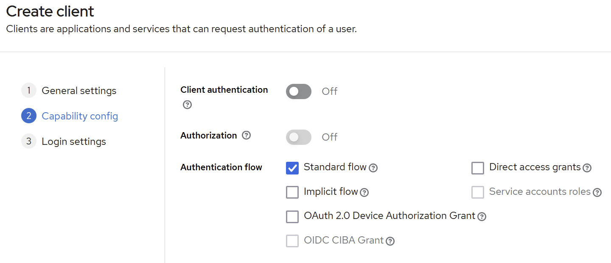Viewport: 611px width, 263px height.
Task: Click the step 1 number circle
Action: click(x=29, y=91)
